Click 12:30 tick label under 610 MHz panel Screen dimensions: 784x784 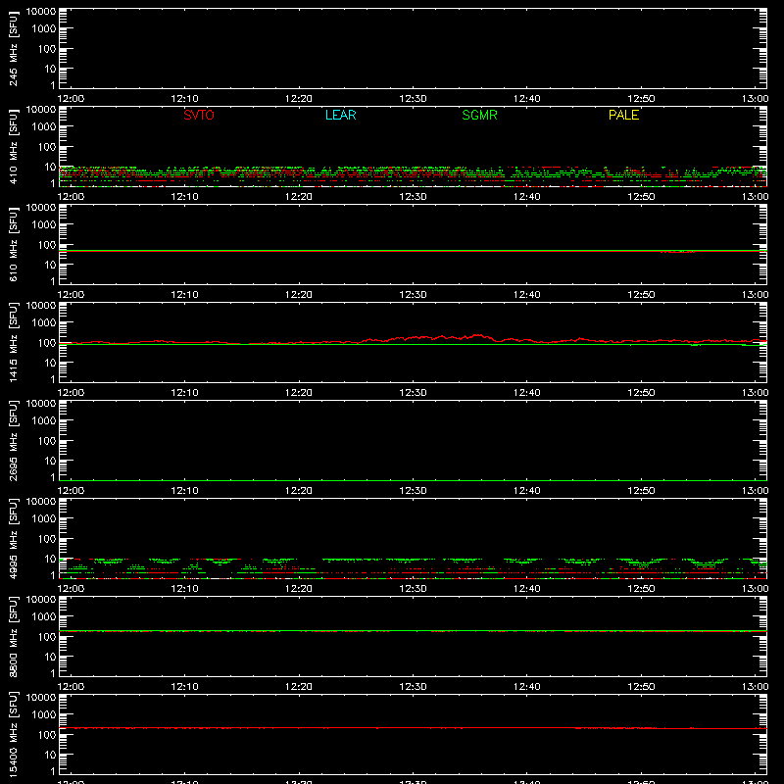click(413, 295)
